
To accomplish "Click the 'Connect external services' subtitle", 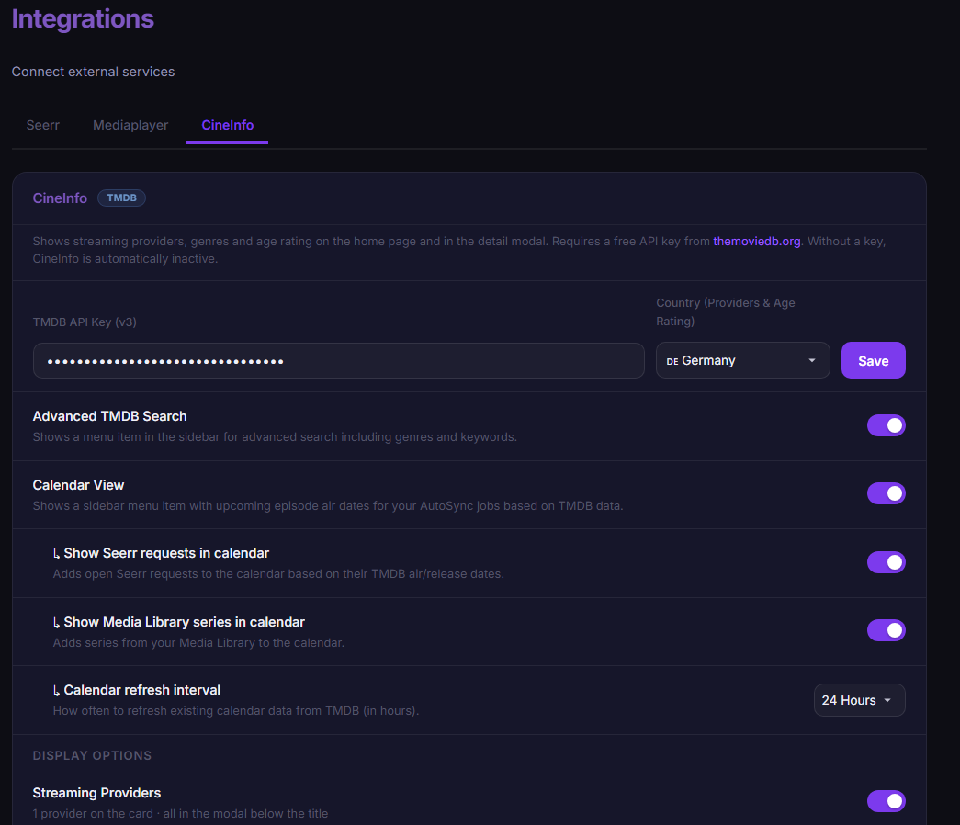I will (93, 72).
